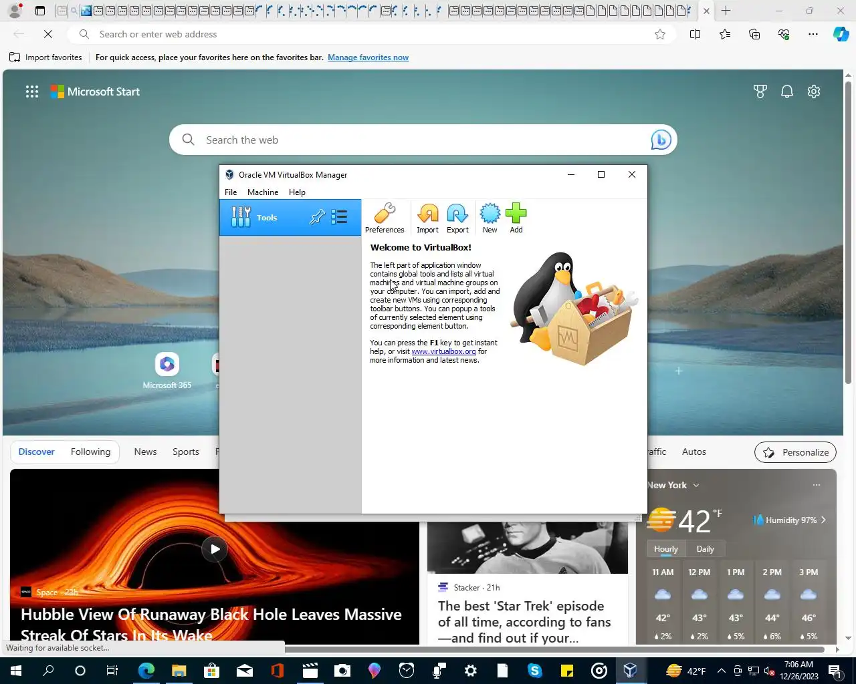Open Browser essentials heart icon
The image size is (856, 684).
click(784, 34)
